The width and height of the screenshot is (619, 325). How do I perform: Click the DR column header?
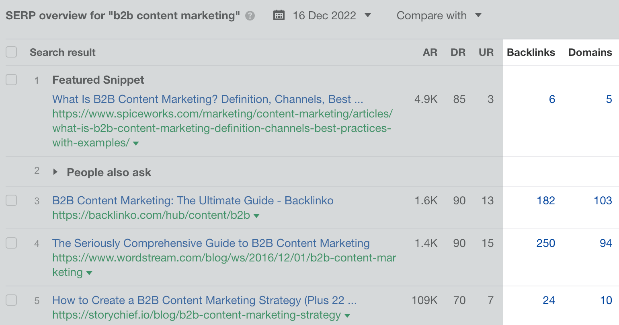(458, 52)
